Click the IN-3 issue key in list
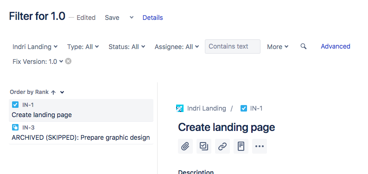368x174 pixels. tap(28, 128)
